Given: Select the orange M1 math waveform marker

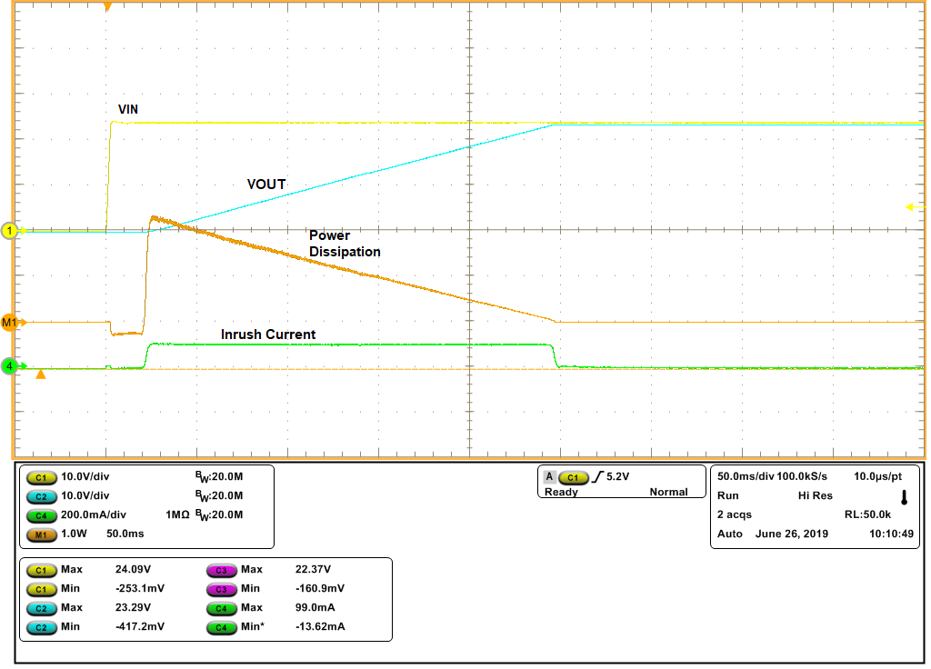Looking at the screenshot, I should coord(10,322).
